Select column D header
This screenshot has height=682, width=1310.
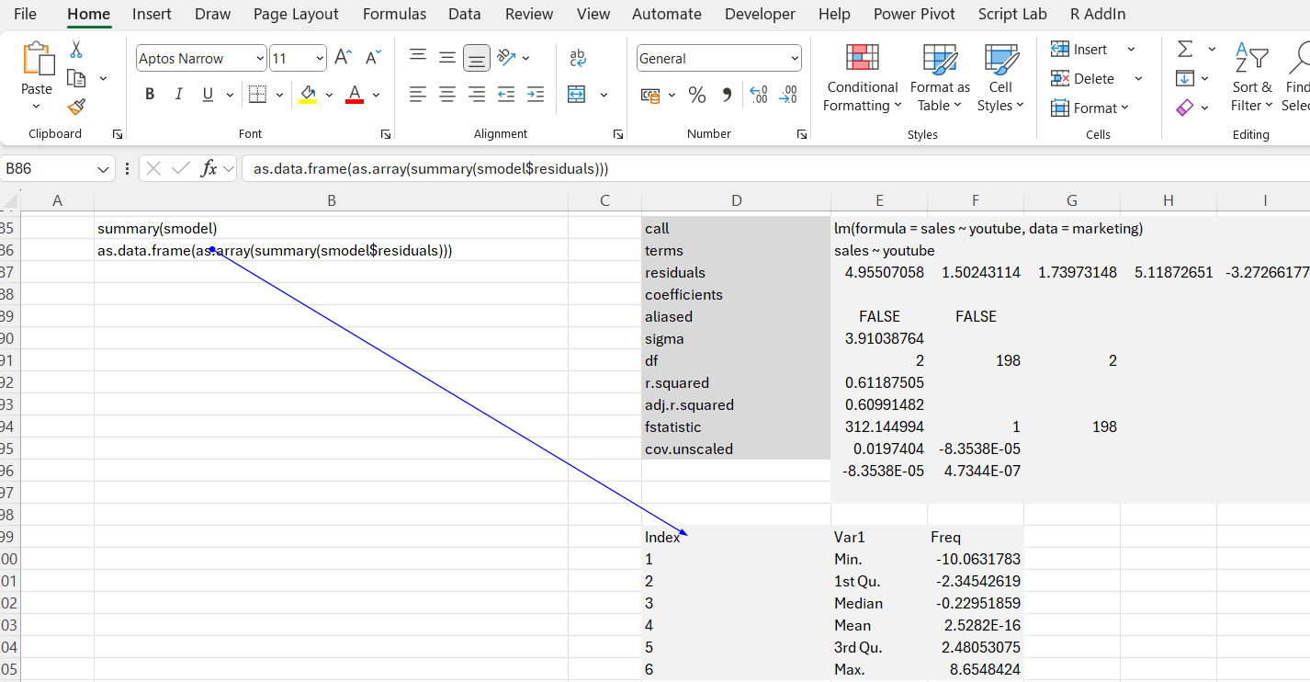pos(736,200)
